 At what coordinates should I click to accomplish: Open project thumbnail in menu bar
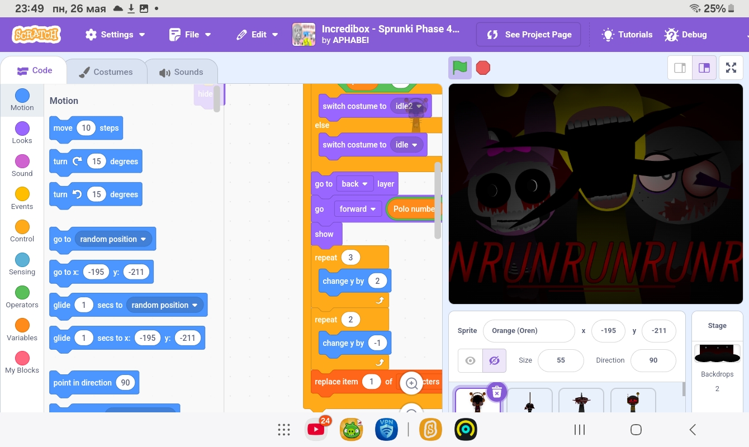(x=304, y=35)
